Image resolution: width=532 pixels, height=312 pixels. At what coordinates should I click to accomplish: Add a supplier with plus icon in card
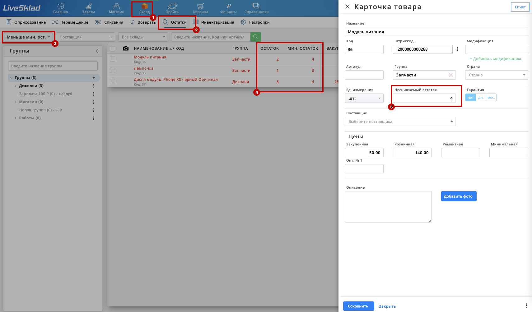tap(452, 122)
